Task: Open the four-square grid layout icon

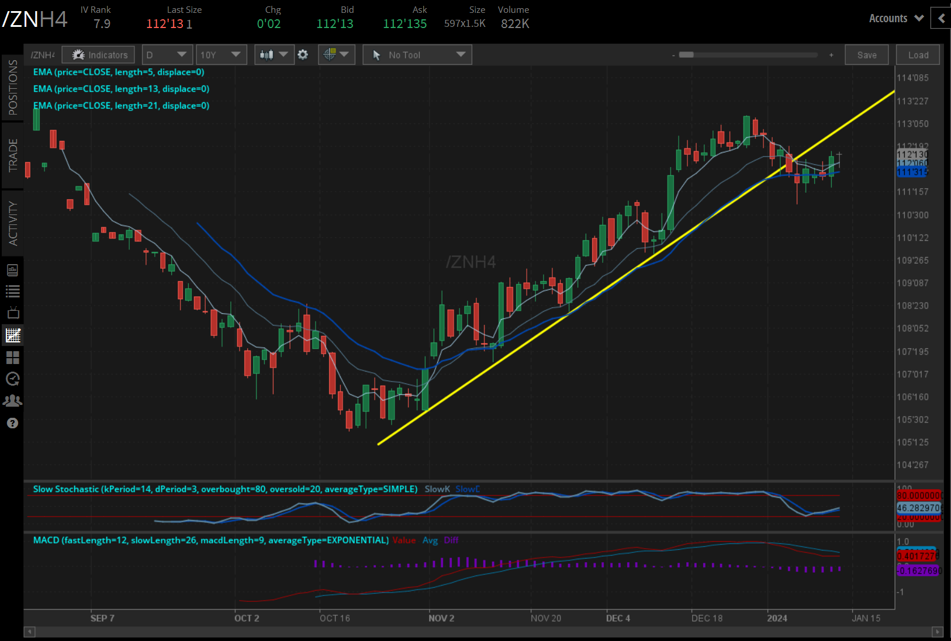Action: (12, 357)
